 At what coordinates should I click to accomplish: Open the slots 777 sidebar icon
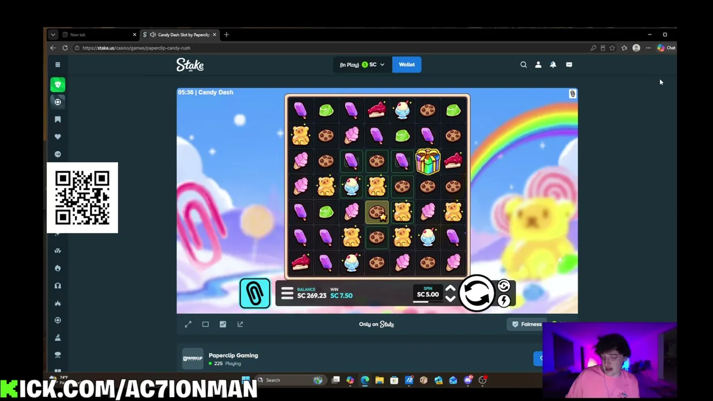[57, 251]
